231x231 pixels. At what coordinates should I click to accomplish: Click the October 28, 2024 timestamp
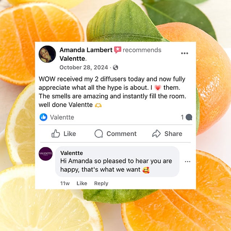point(84,67)
